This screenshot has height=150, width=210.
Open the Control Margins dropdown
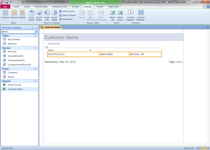coord(131,15)
